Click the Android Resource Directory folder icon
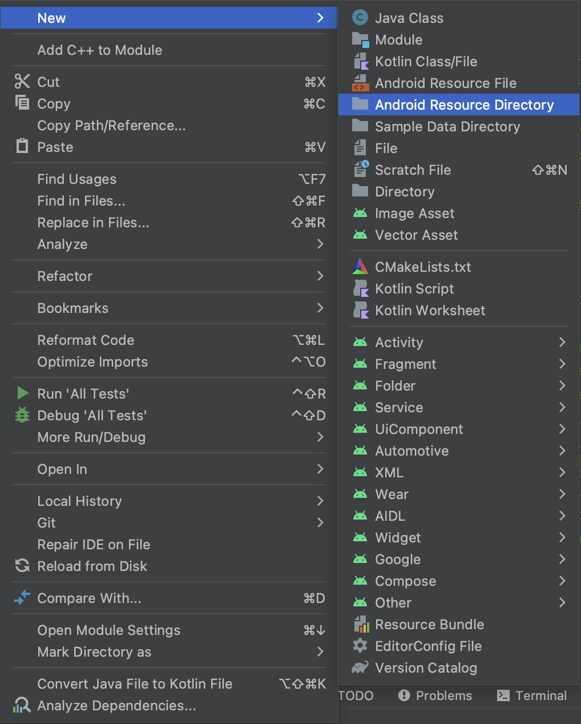Viewport: 581px width, 724px height. [360, 104]
